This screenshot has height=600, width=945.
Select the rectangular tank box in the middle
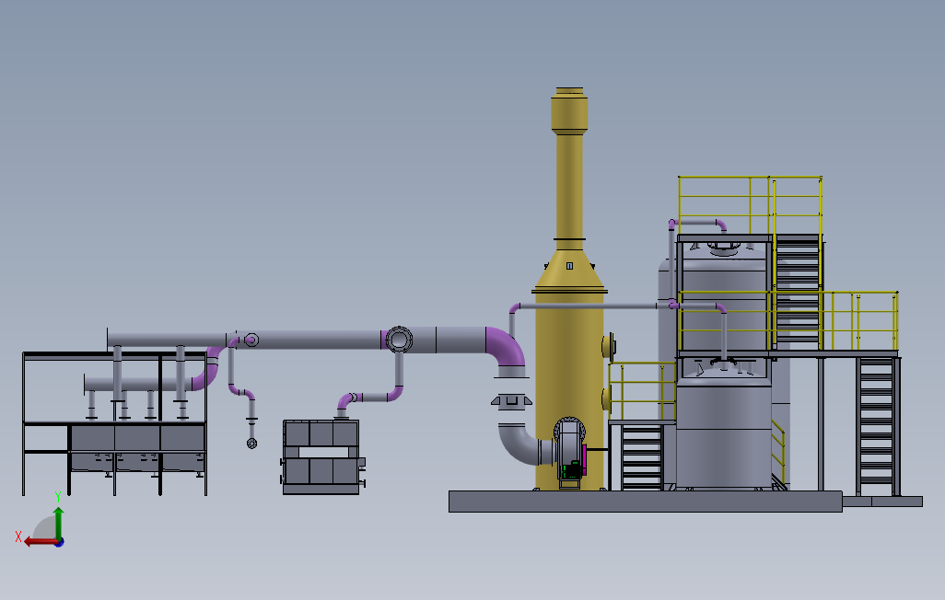(321, 457)
